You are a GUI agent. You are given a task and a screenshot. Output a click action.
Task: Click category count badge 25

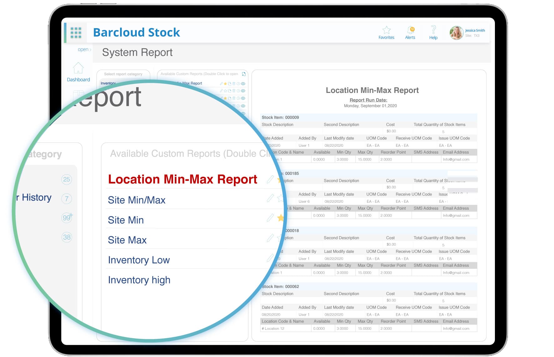67,179
